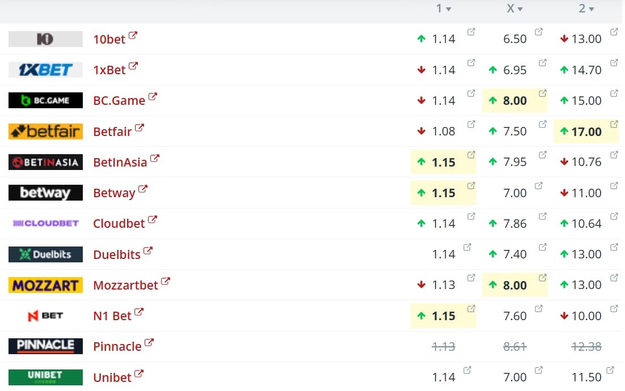Click external icon next to BC.Game draw odds 8.00
625x391 pixels.
(542, 93)
